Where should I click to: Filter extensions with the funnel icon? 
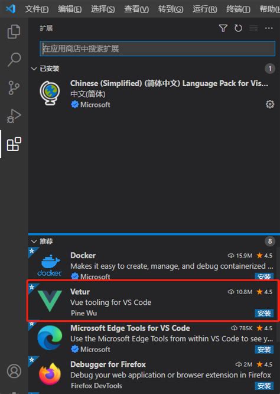(223, 28)
